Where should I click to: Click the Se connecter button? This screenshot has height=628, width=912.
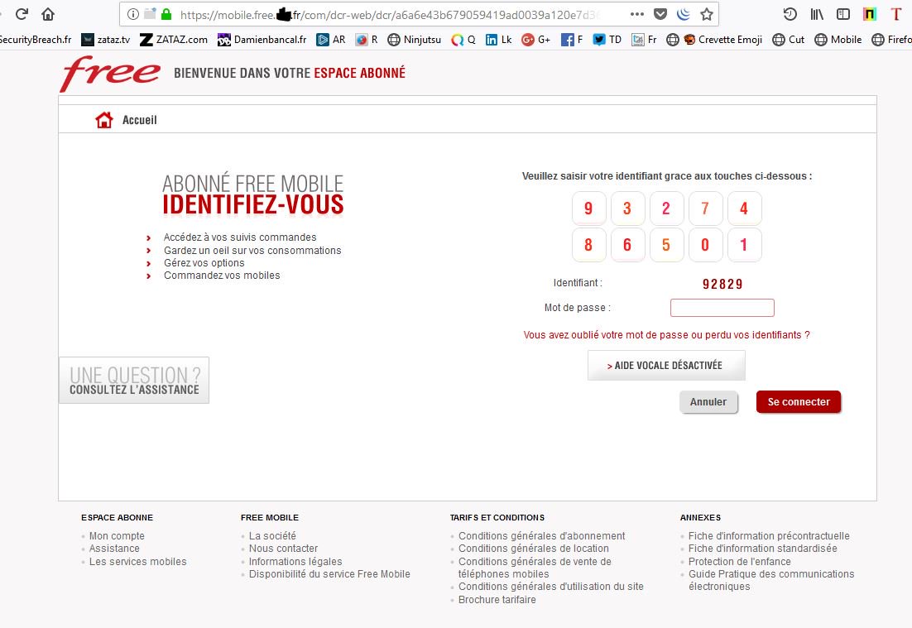coord(798,402)
